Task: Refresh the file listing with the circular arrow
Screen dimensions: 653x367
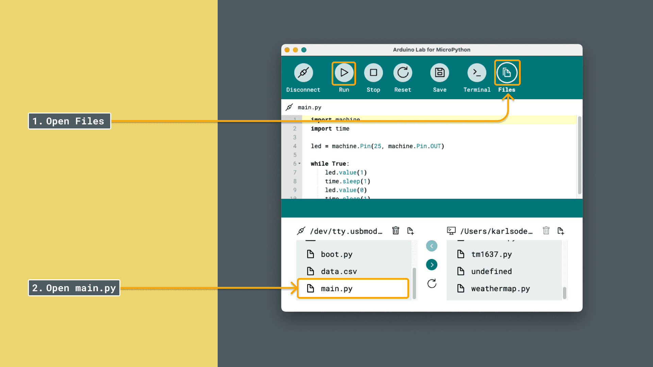Action: [x=432, y=284]
